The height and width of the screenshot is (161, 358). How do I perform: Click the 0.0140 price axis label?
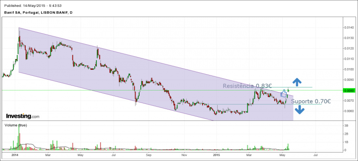349,28
